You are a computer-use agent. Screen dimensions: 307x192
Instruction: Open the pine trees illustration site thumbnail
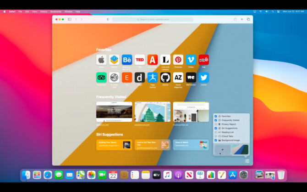point(153,112)
